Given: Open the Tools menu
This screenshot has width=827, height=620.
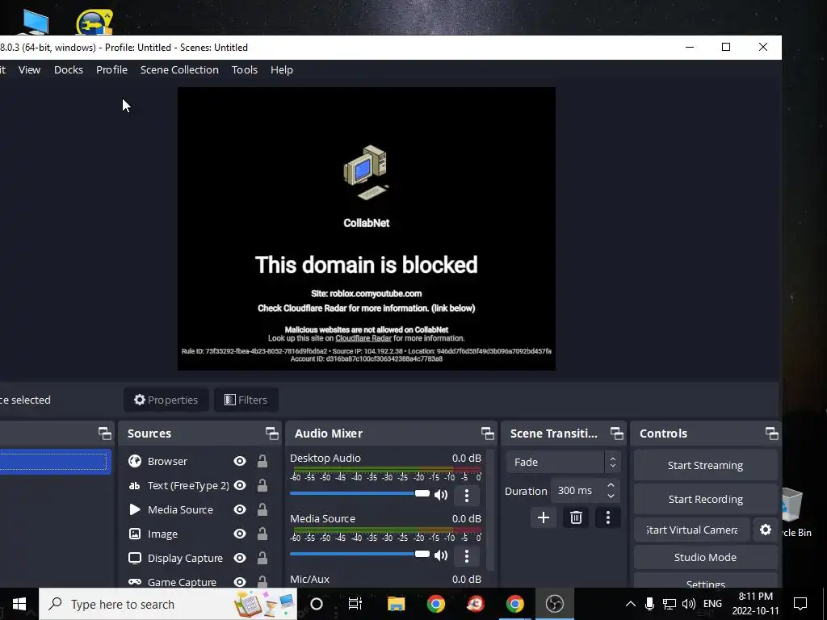Looking at the screenshot, I should coord(245,69).
